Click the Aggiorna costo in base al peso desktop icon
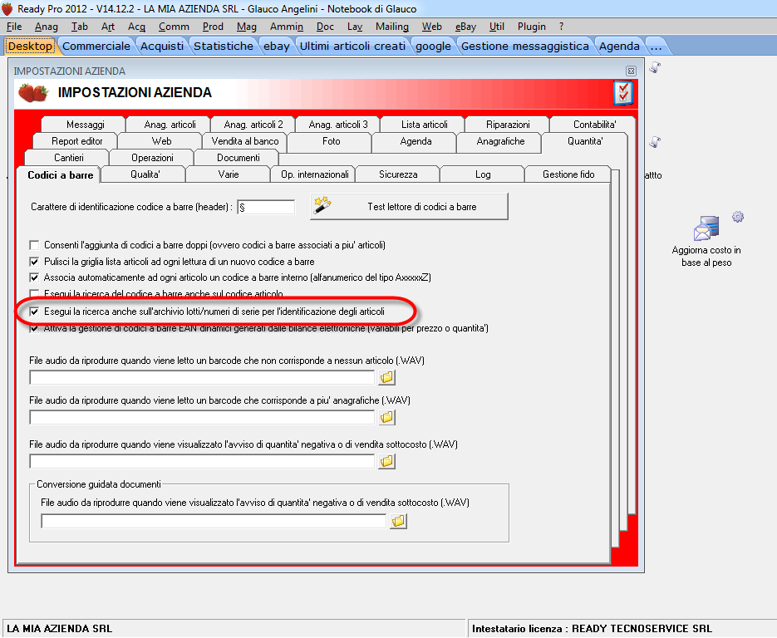The image size is (777, 638). pyautogui.click(x=706, y=242)
